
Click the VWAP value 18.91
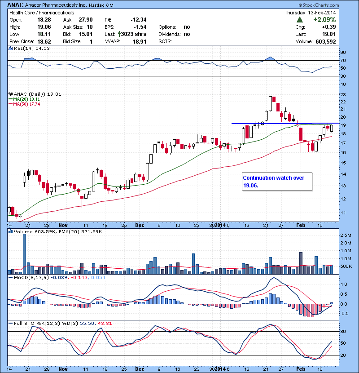pyautogui.click(x=140, y=41)
